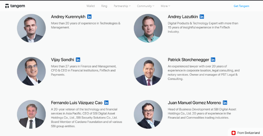
Task: Go to the Ring page
Action: click(104, 6)
